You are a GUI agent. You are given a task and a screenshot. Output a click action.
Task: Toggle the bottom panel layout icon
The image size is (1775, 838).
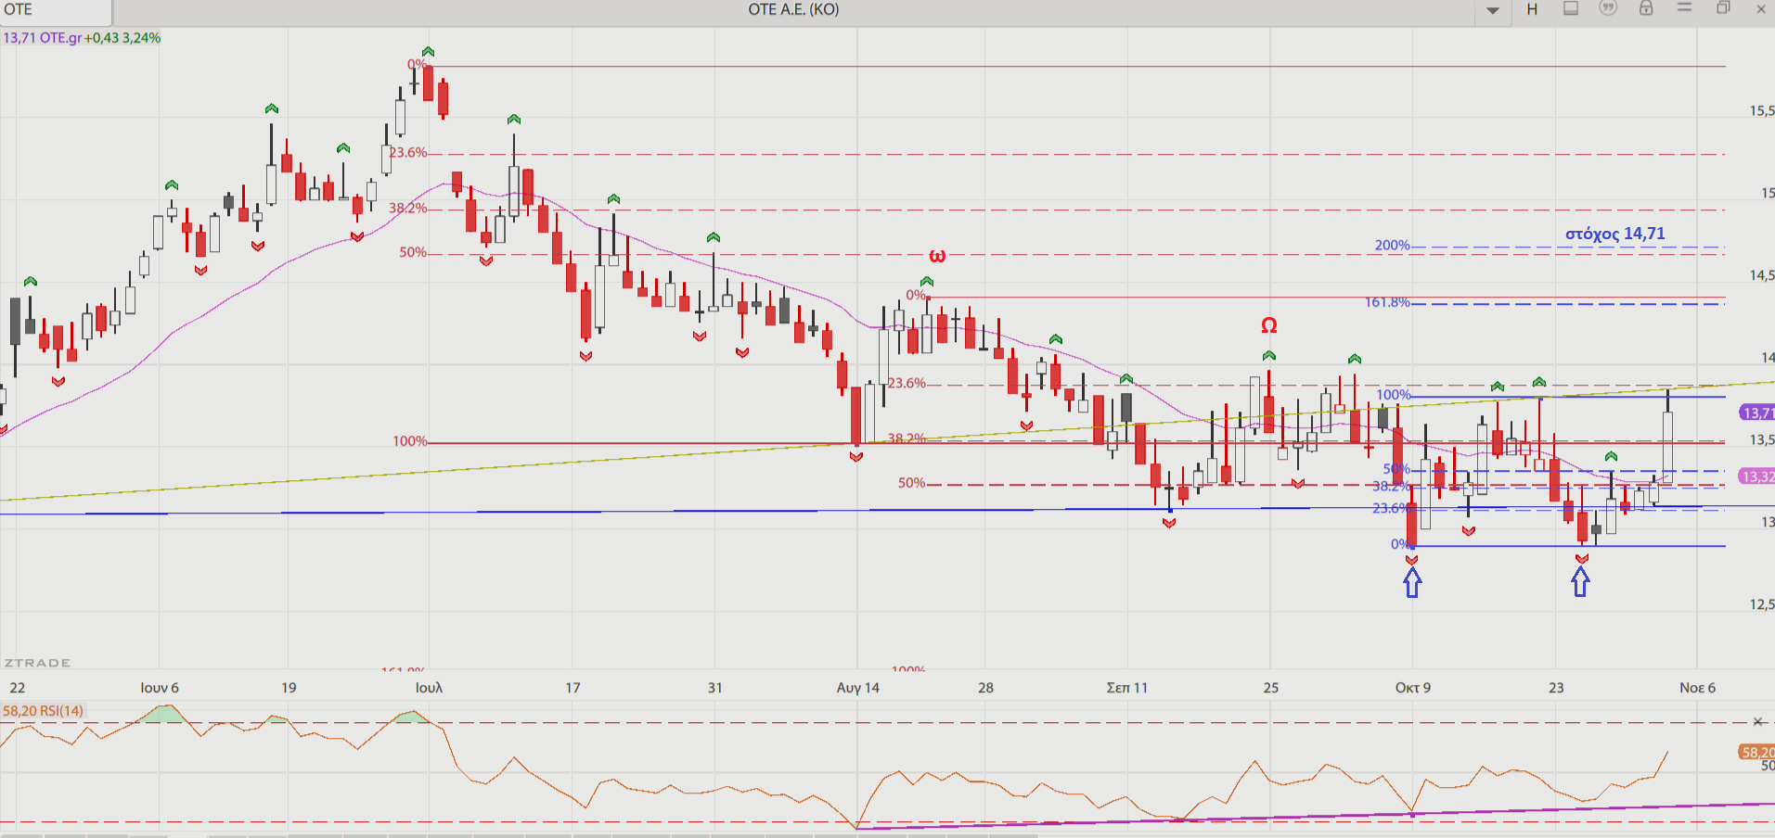(1571, 9)
